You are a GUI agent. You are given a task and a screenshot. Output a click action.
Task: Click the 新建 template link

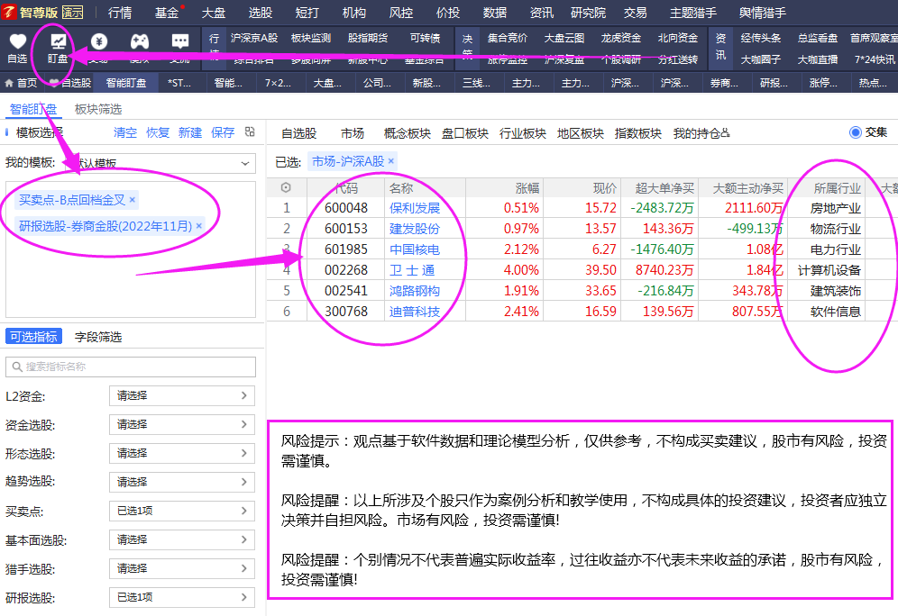pyautogui.click(x=190, y=132)
